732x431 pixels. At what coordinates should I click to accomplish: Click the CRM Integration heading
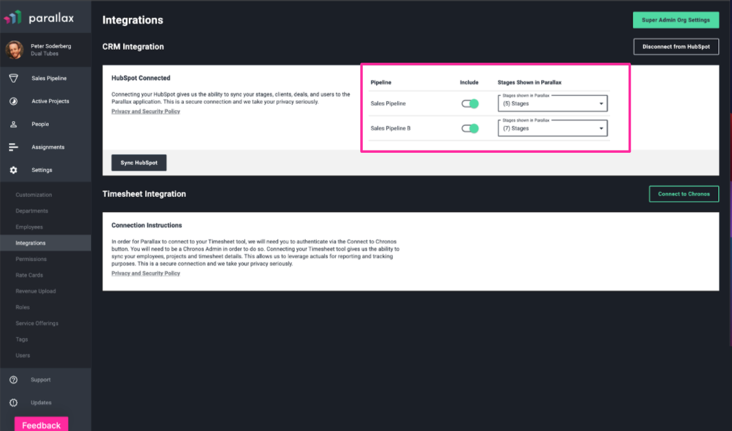point(133,47)
